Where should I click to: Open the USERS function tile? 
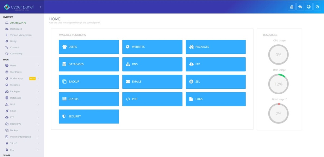(89, 47)
